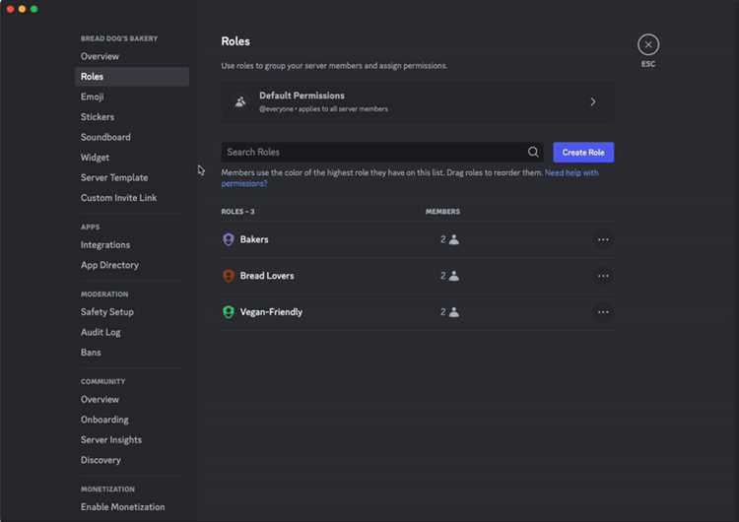Click the Default Permissions title text

[x=302, y=96]
